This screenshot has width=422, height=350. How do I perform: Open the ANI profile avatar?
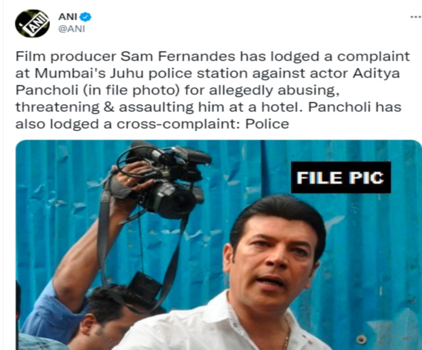(32, 23)
